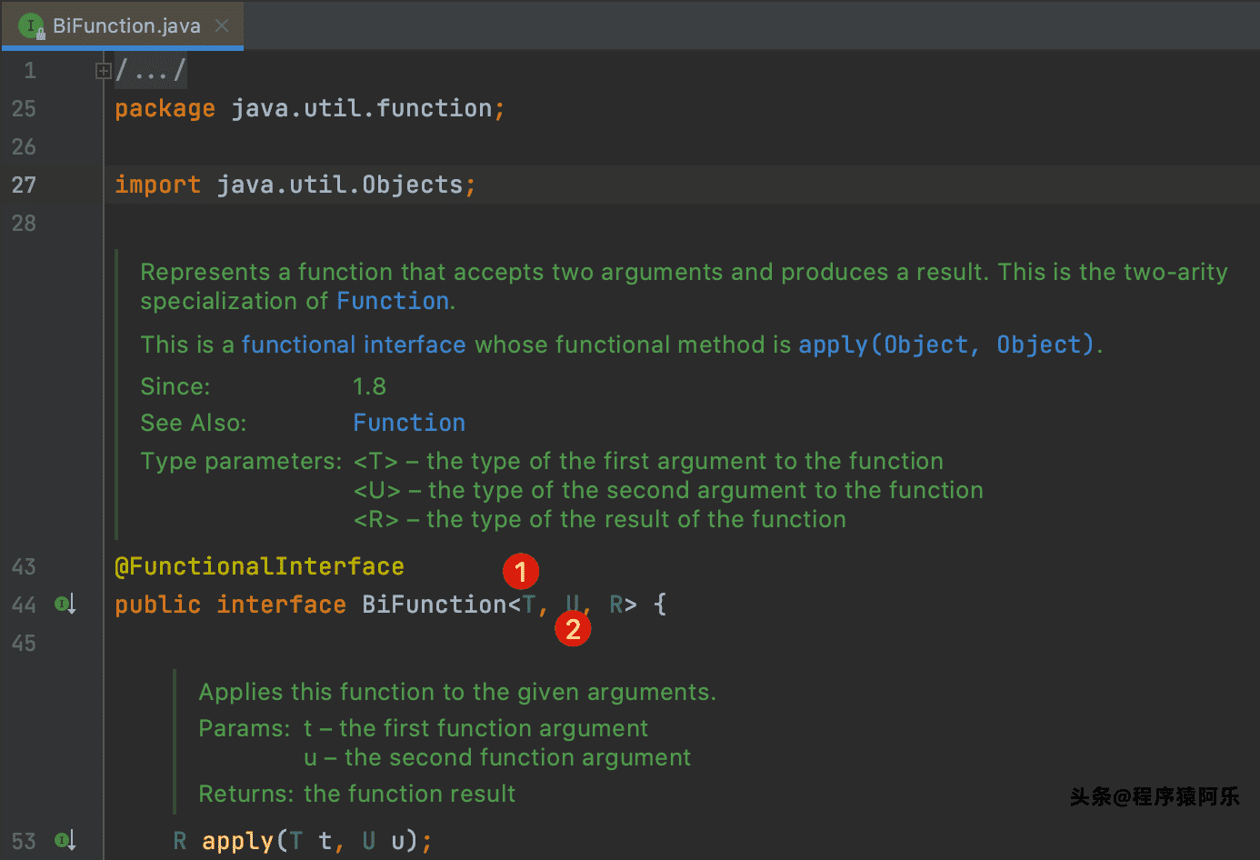Screen dimensions: 1260x860
Task: Click the interface file icon on BiFunction.java tab
Action: pos(32,26)
